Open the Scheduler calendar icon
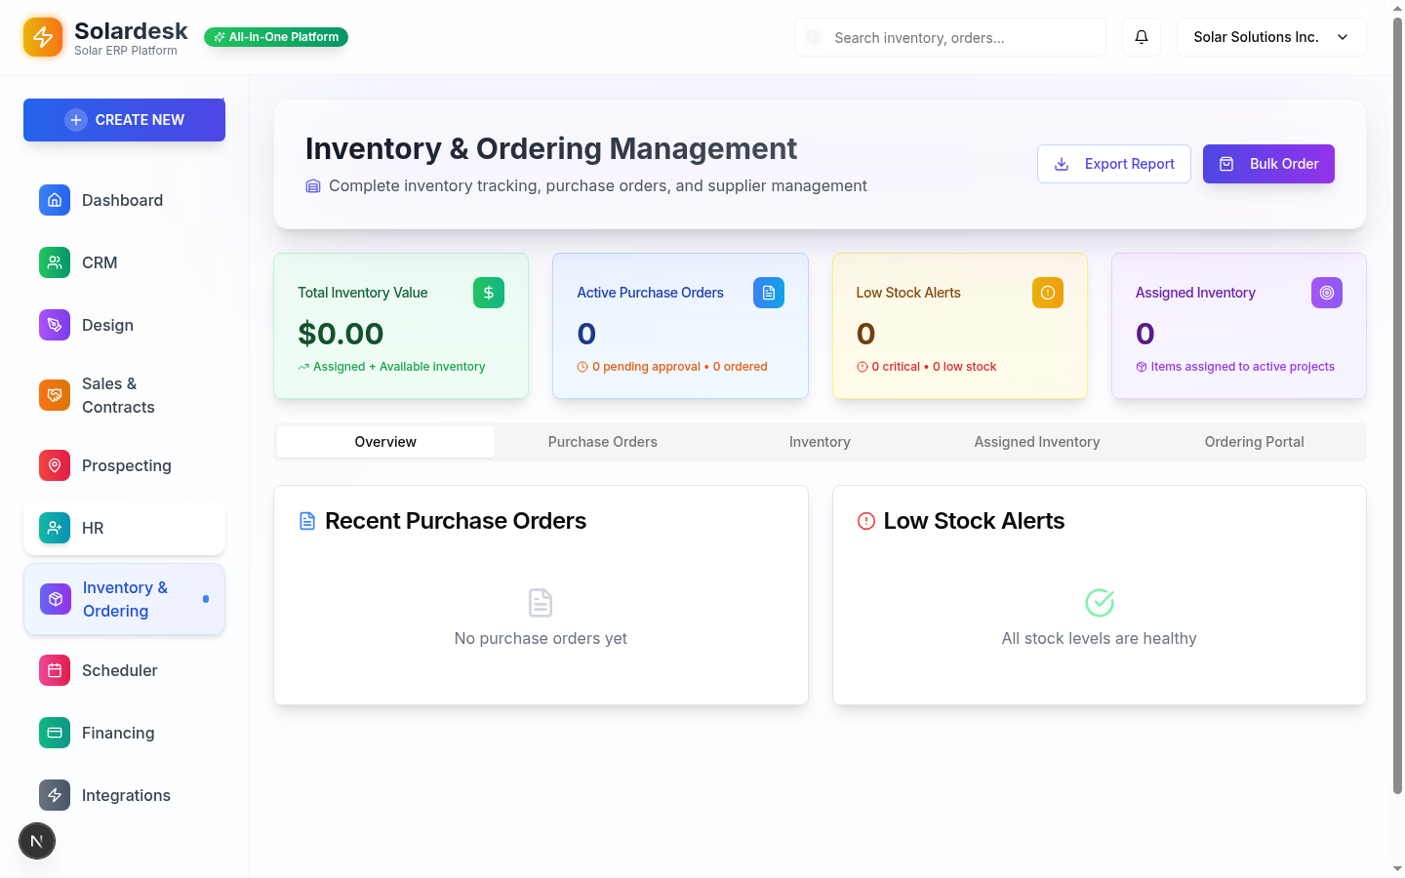1405x878 pixels. coord(54,670)
